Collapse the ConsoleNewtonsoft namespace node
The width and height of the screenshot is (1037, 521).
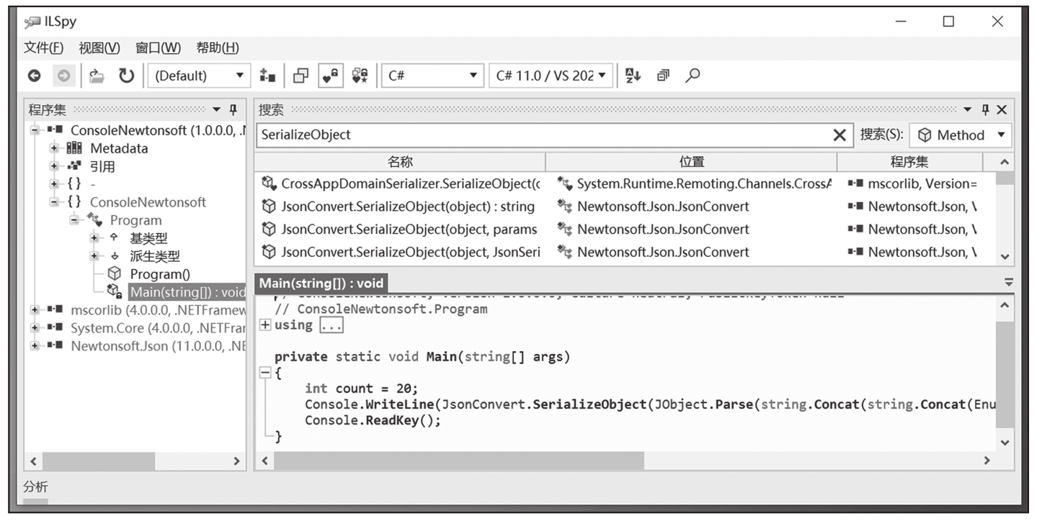coord(55,202)
